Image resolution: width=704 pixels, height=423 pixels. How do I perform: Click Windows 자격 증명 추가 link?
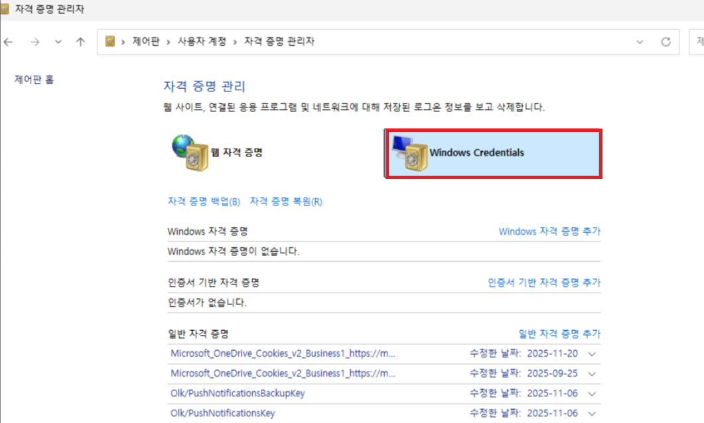click(549, 231)
